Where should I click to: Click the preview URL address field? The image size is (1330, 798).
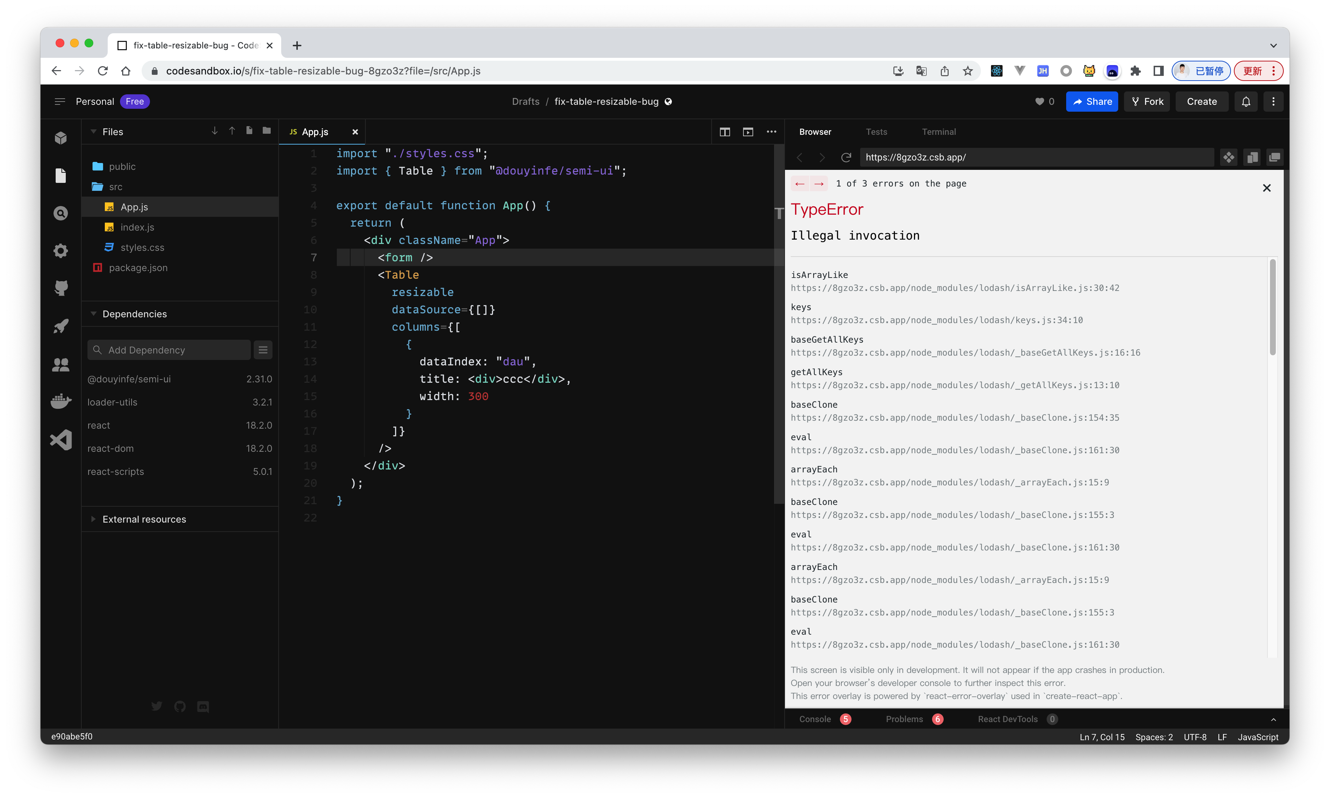(x=1038, y=157)
